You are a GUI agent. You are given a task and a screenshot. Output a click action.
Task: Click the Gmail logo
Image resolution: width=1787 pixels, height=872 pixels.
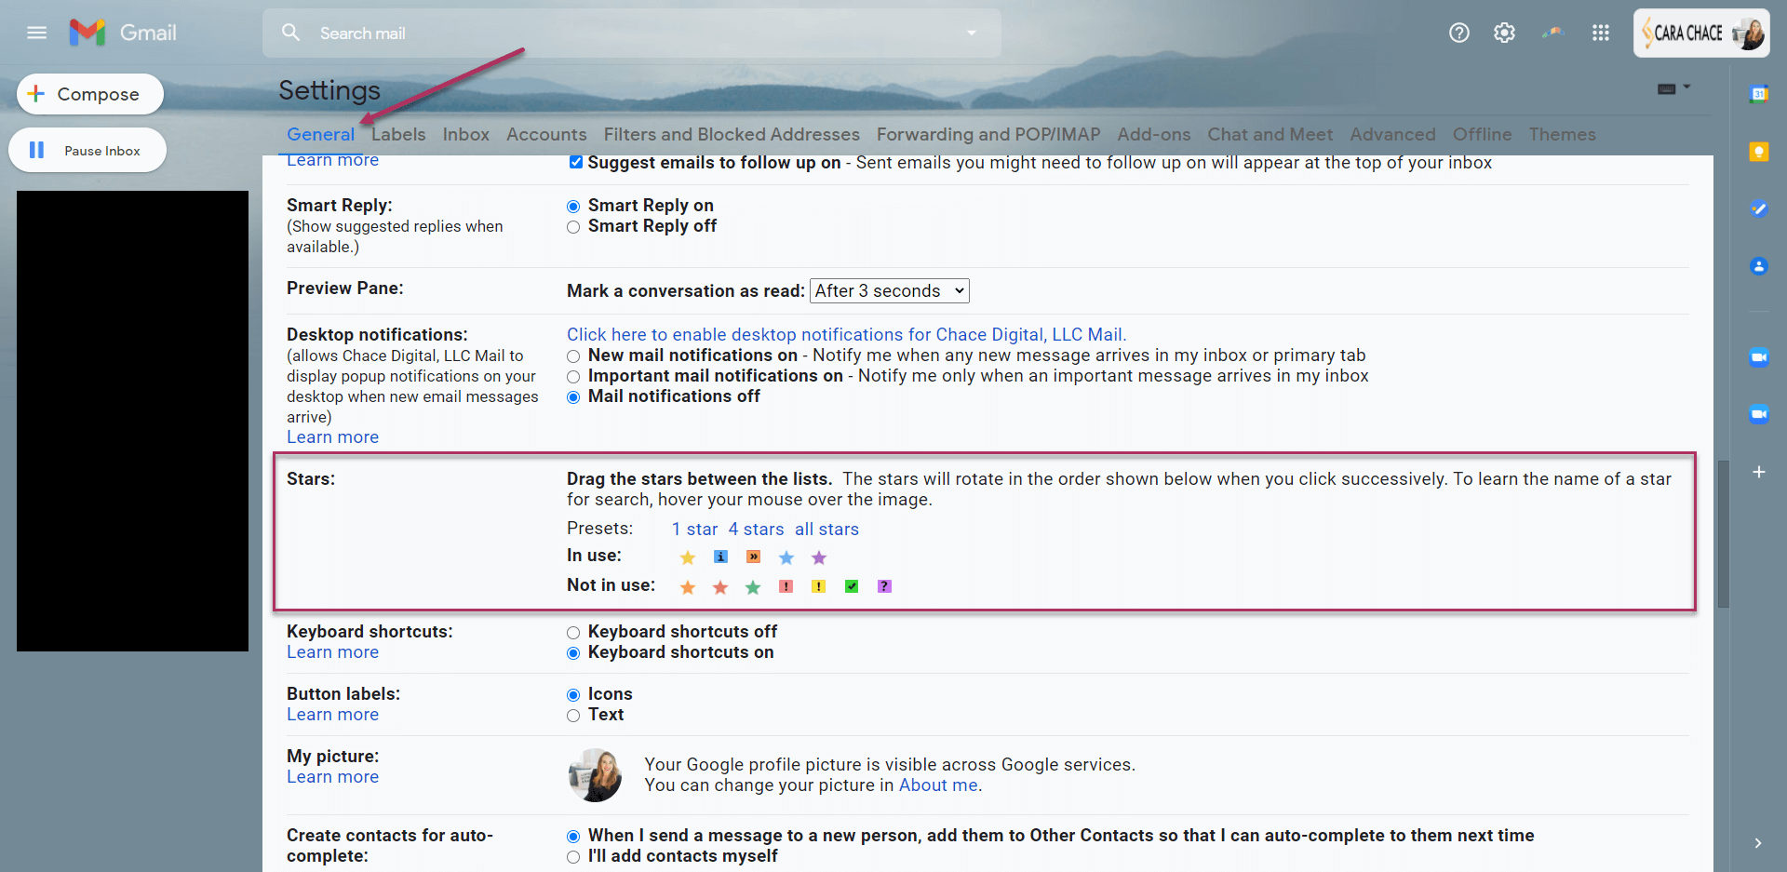pos(123,33)
